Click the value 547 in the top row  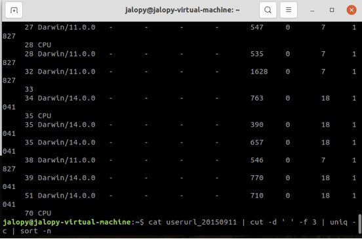pyautogui.click(x=256, y=28)
